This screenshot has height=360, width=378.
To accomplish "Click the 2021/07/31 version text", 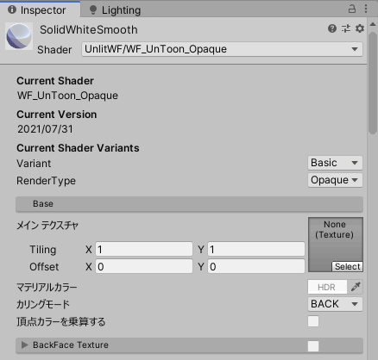I will 45,129.
